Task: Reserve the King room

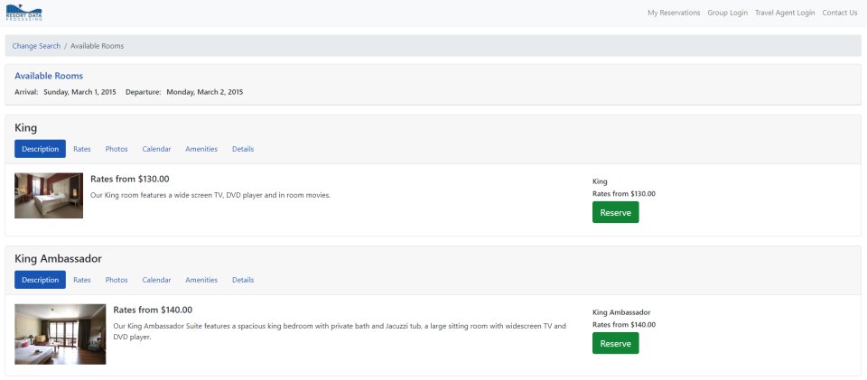Action: [615, 212]
